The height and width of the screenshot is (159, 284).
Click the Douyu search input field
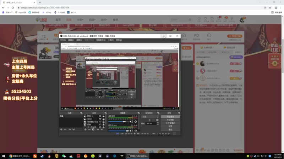point(179,20)
